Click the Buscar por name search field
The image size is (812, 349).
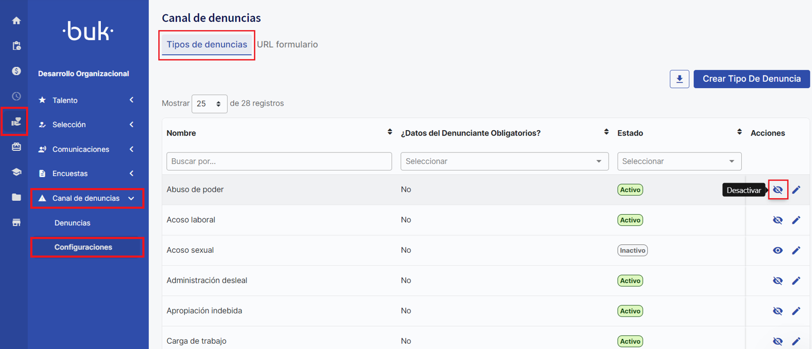279,161
